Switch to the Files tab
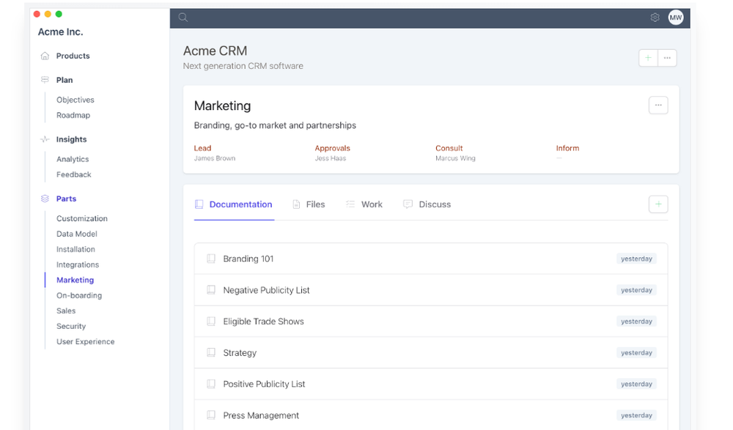733x430 pixels. tap(309, 204)
